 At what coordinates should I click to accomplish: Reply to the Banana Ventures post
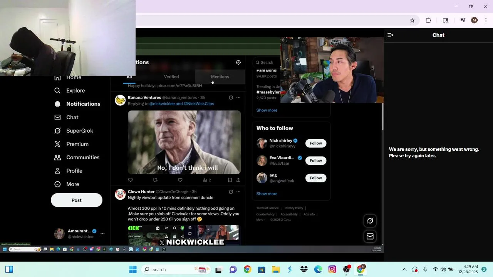pyautogui.click(x=130, y=180)
